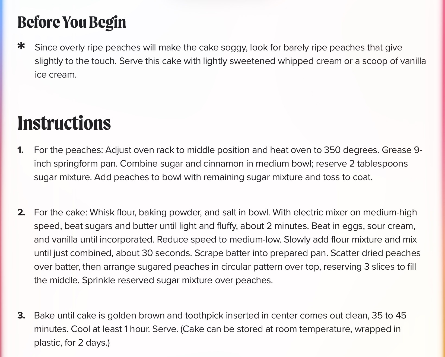Click 'Grease 9-inch springform pan' sentence
445x357 pixels.
click(228, 157)
